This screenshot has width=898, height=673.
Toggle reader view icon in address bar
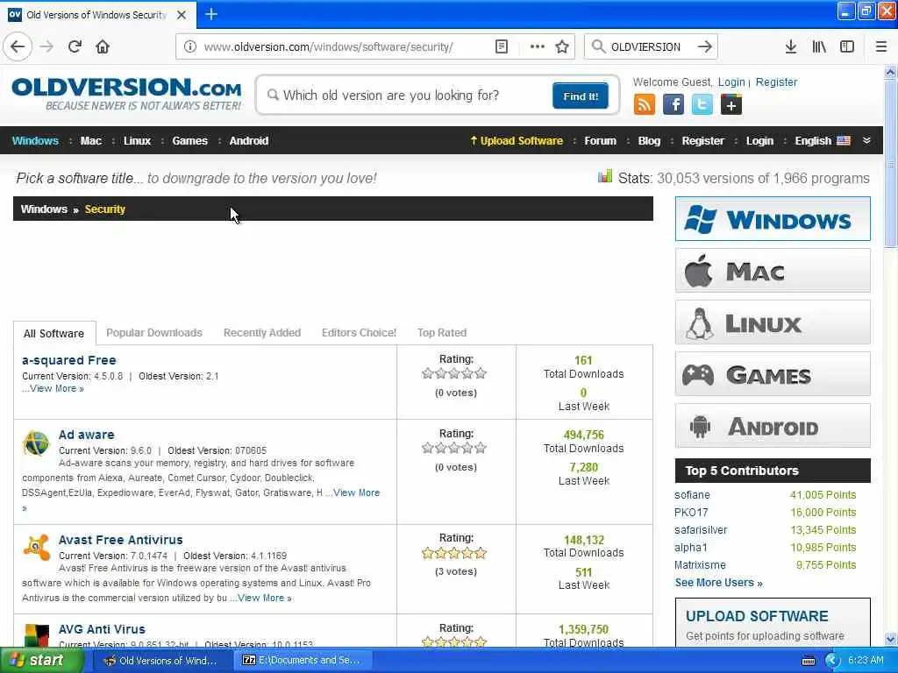click(x=501, y=47)
